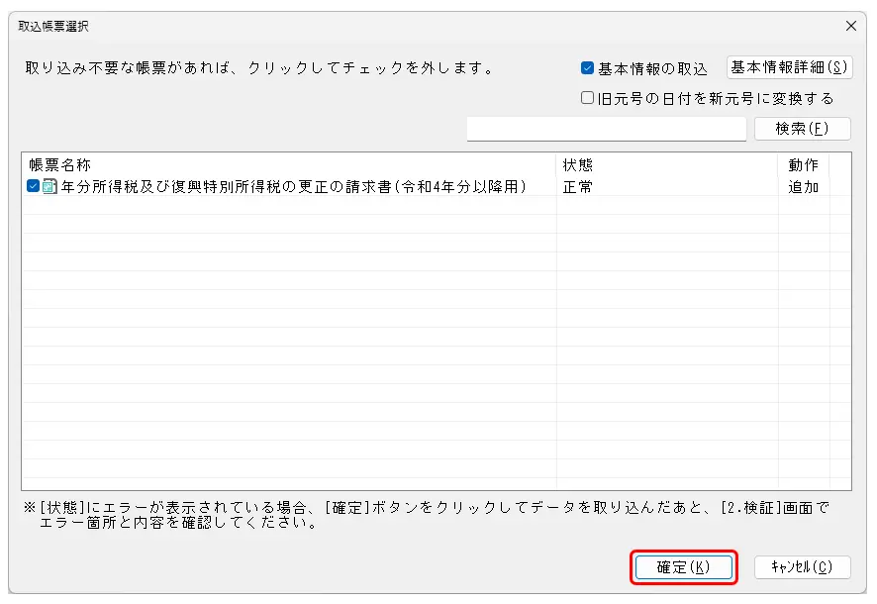The width and height of the screenshot is (877, 604).
Task: Close the 取込帳票選択 dialog with X
Action: [850, 27]
